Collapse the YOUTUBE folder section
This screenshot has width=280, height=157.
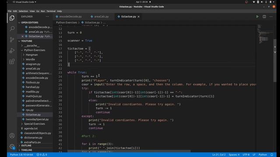click(27, 41)
